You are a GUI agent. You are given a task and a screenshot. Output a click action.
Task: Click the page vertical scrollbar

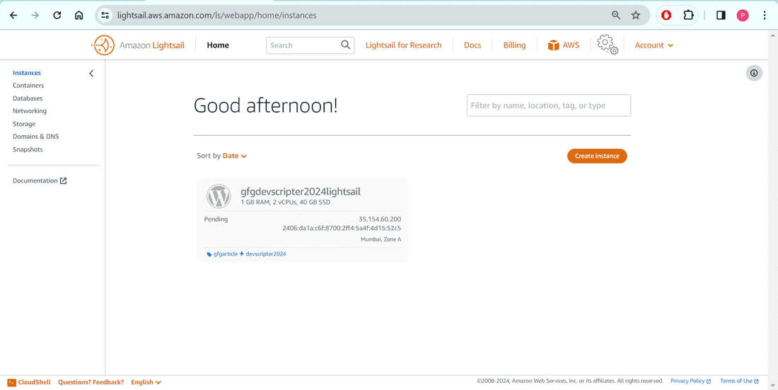click(x=774, y=209)
